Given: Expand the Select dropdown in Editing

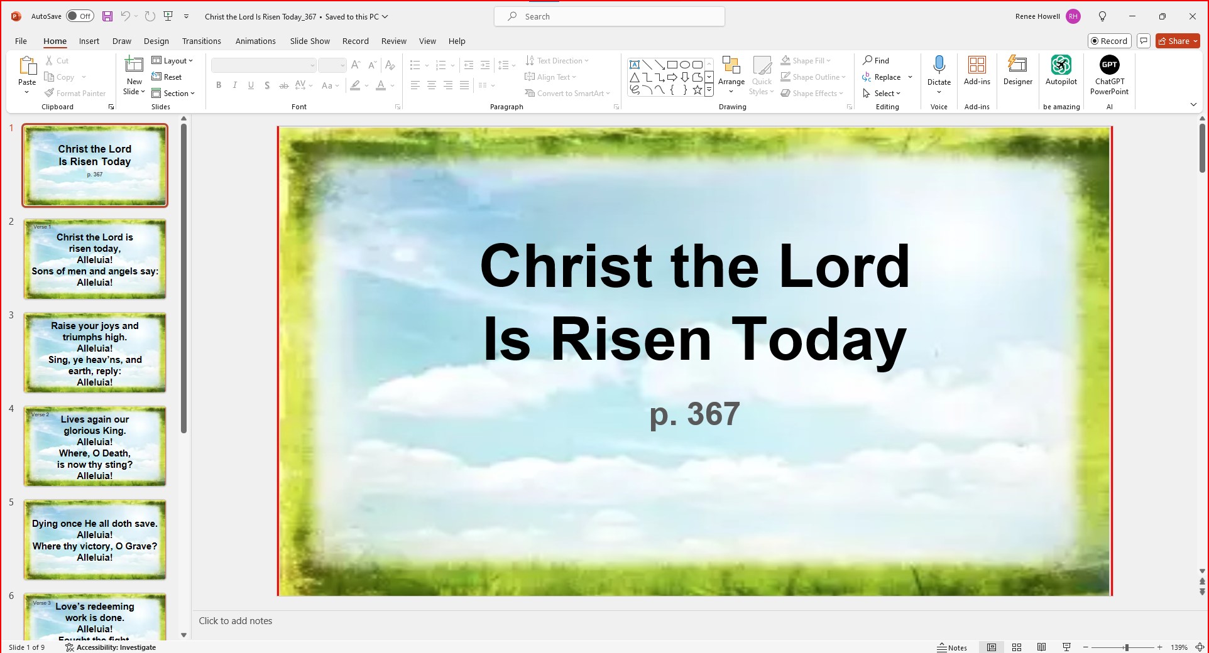Looking at the screenshot, I should (882, 94).
